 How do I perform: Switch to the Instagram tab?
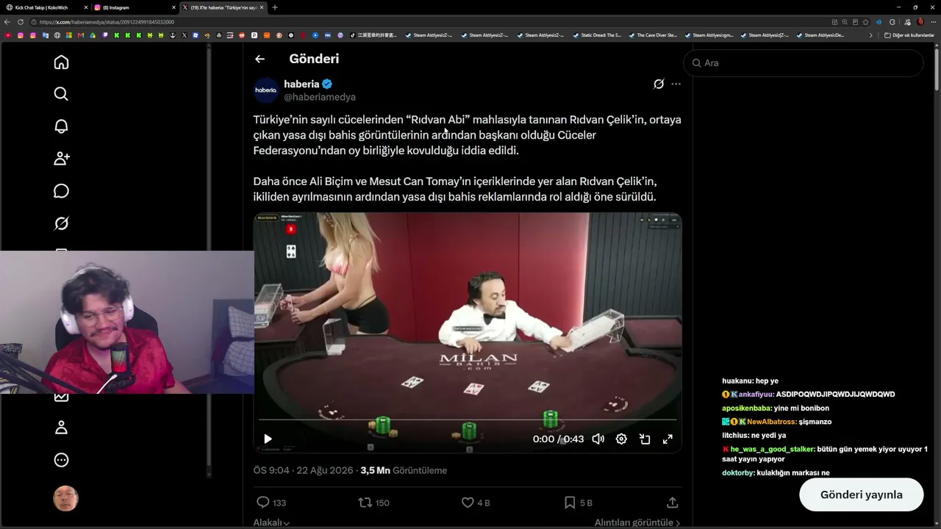tap(136, 7)
